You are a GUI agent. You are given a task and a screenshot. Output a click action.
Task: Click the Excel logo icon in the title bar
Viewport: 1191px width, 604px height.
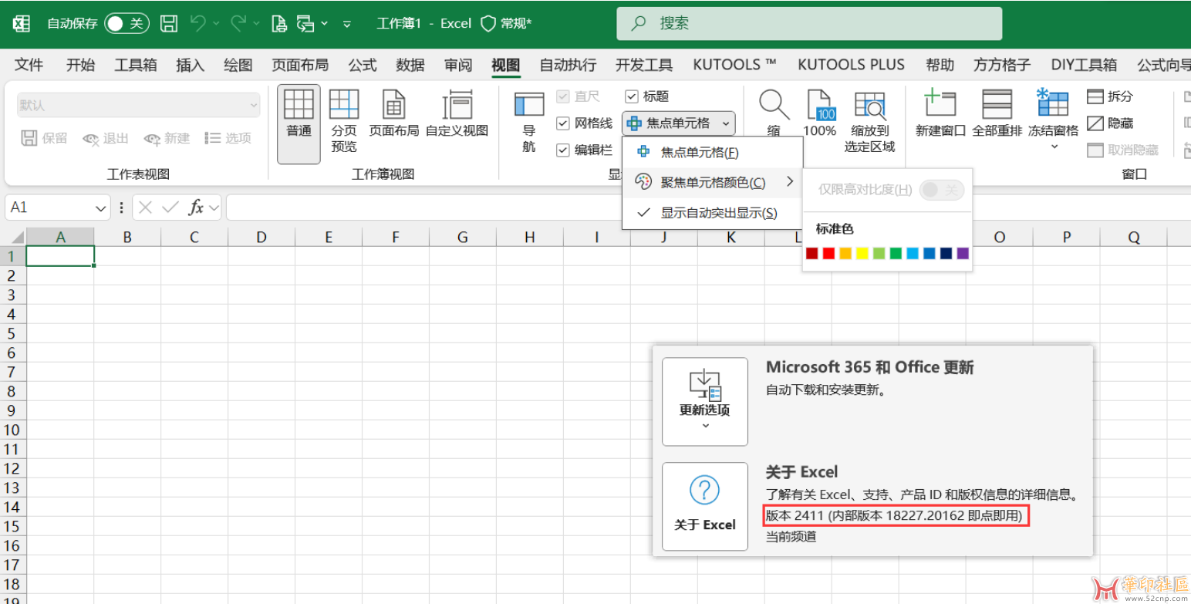click(x=22, y=24)
